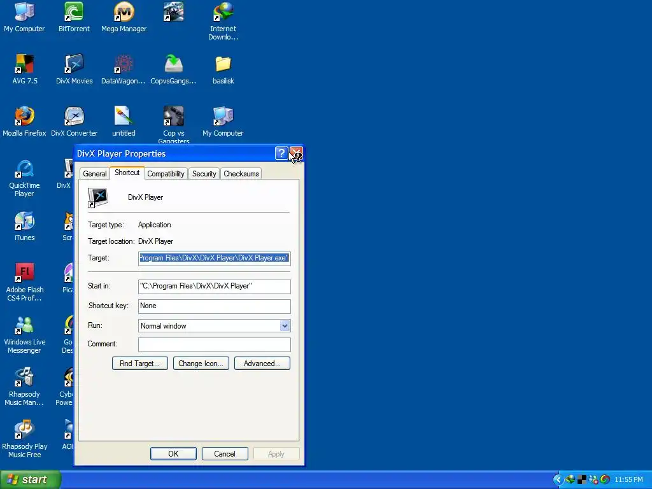Click the Change Icon... button

(201, 364)
